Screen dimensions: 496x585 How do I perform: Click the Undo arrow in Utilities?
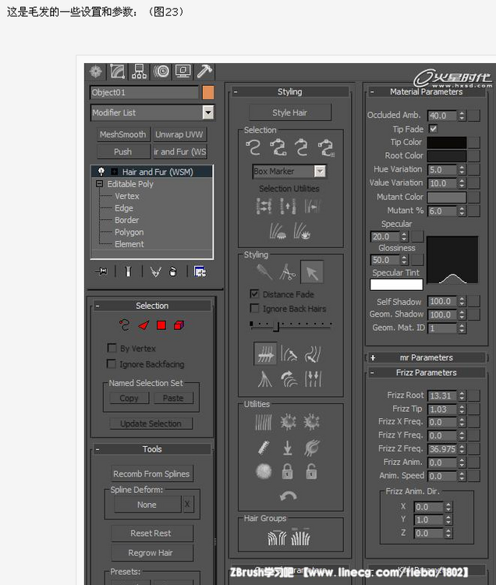pyautogui.click(x=289, y=496)
